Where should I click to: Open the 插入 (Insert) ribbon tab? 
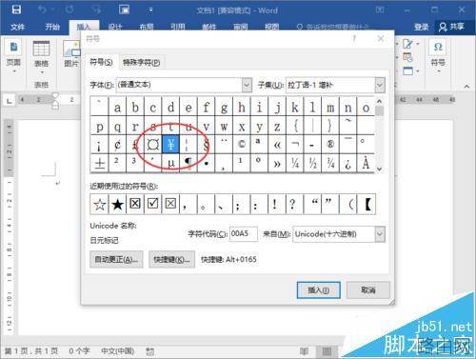coord(84,27)
